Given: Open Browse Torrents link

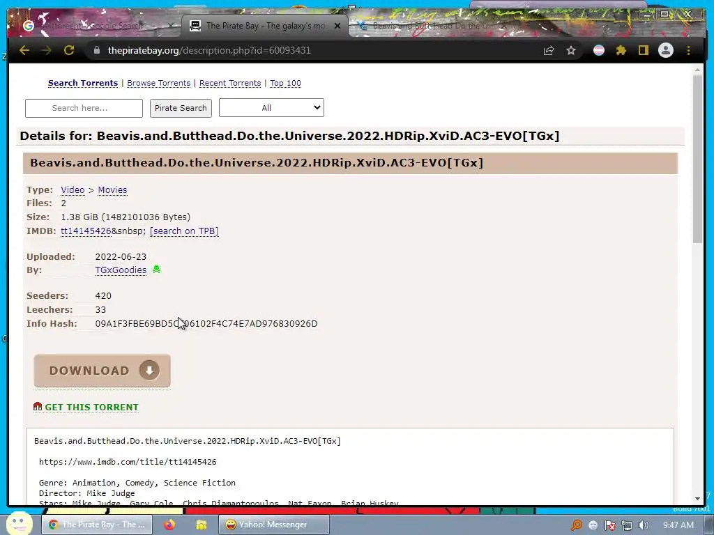Looking at the screenshot, I should click(158, 83).
